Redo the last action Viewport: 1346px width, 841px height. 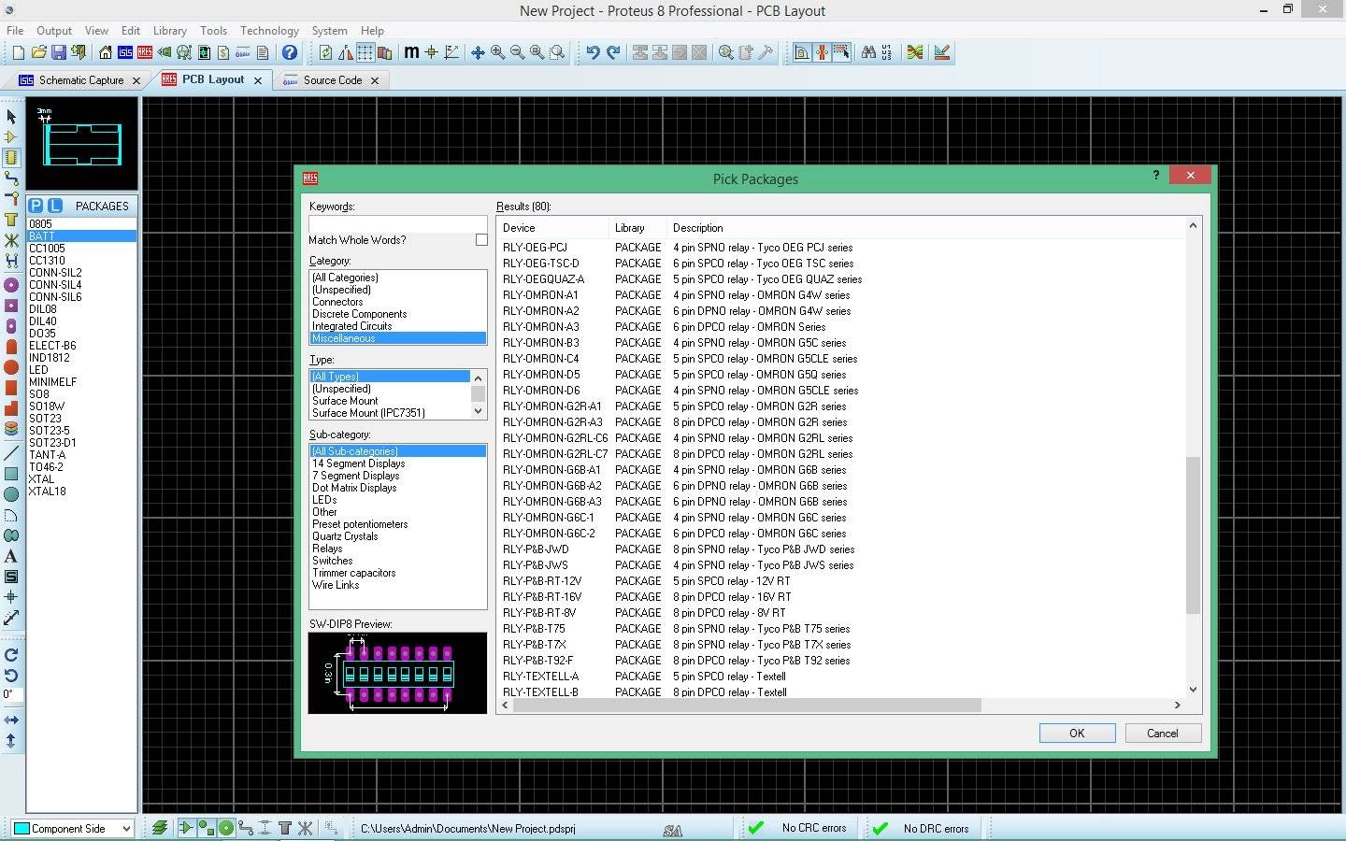[x=613, y=52]
